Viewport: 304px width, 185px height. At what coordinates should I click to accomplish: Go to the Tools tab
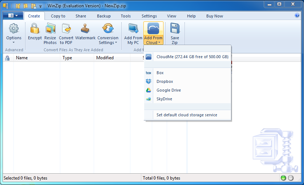[126, 16]
